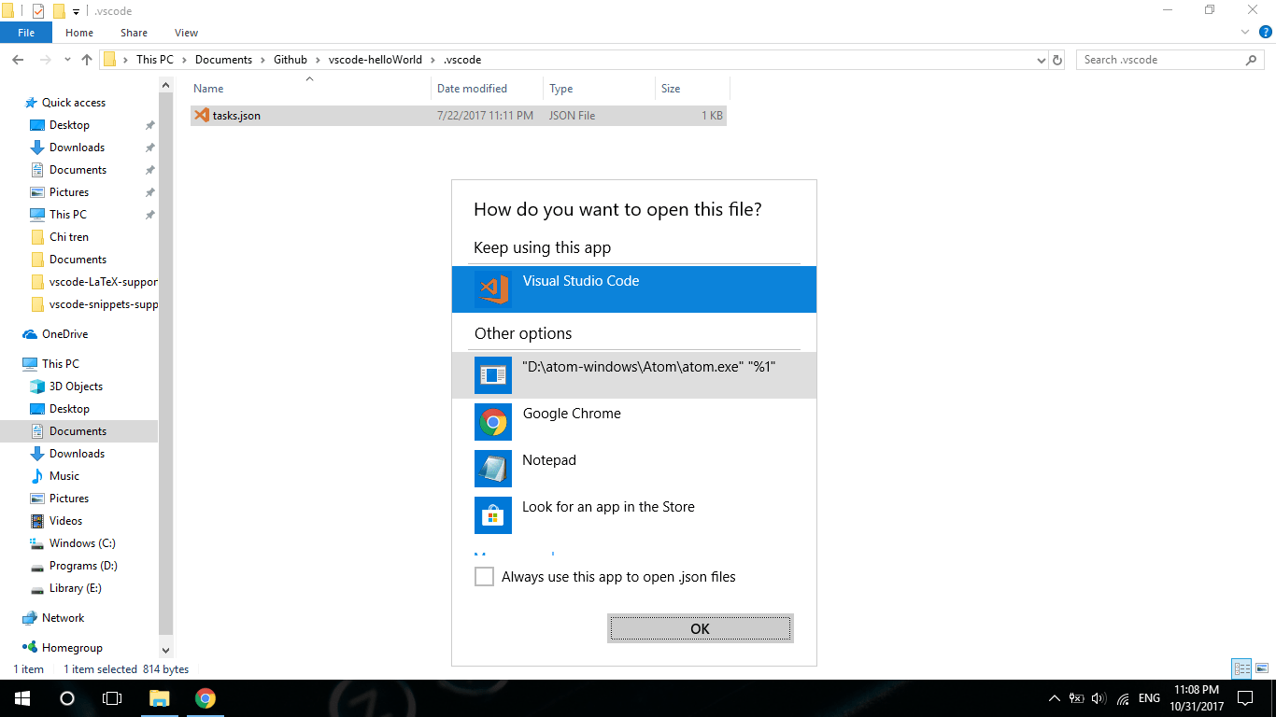Choose Notepad to open the file
Image resolution: width=1276 pixels, height=717 pixels.
pyautogui.click(x=634, y=469)
